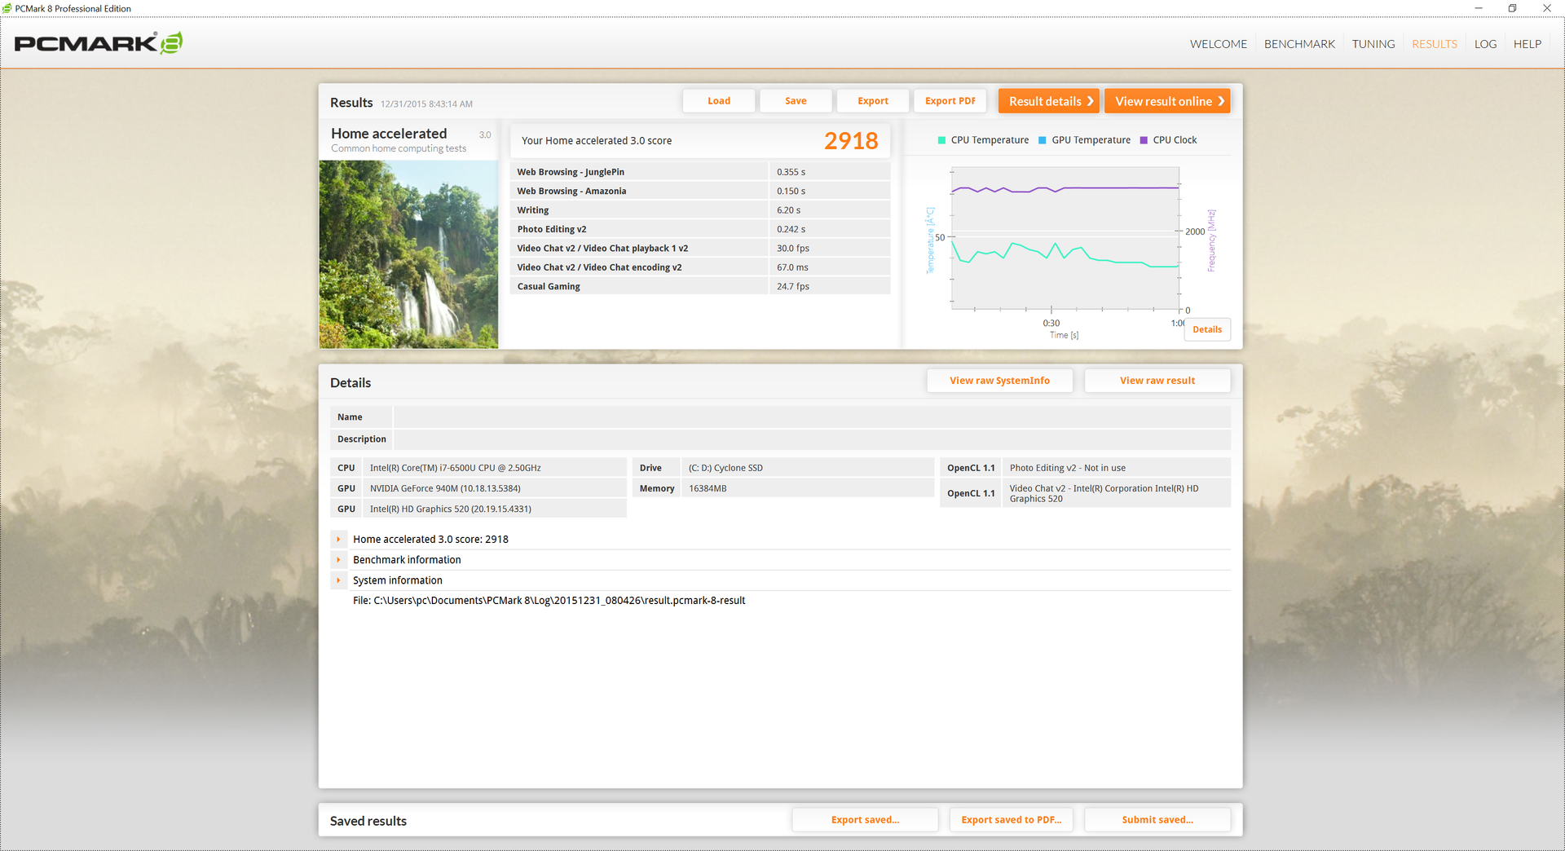Click the Export PDF button
Viewport: 1565px width, 851px height.
(x=950, y=101)
